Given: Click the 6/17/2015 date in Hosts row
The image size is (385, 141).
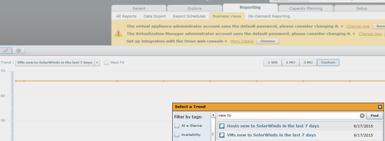Looking at the screenshot, I should pyautogui.click(x=363, y=126).
